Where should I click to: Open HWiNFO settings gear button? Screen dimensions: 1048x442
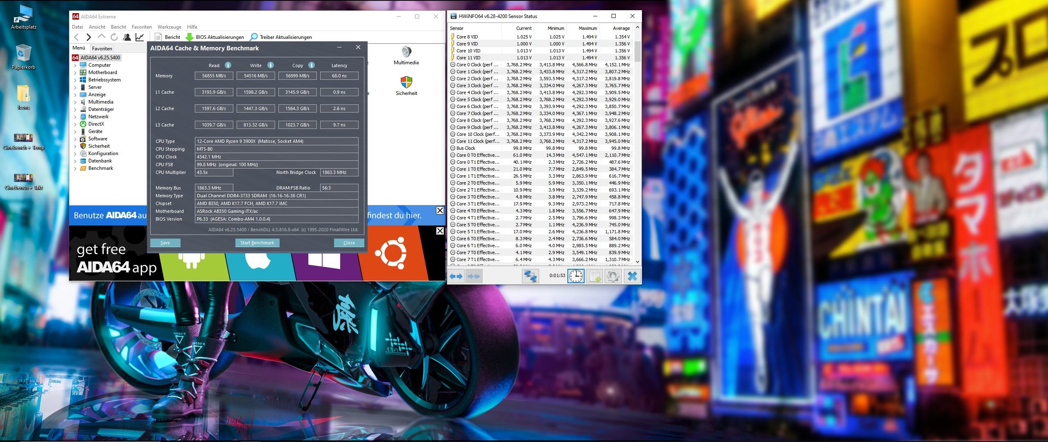click(x=613, y=277)
